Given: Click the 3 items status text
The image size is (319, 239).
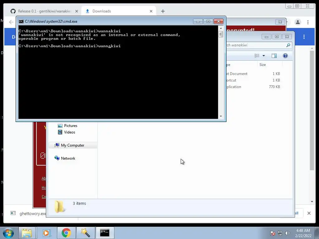Looking at the screenshot, I should pos(79,204).
